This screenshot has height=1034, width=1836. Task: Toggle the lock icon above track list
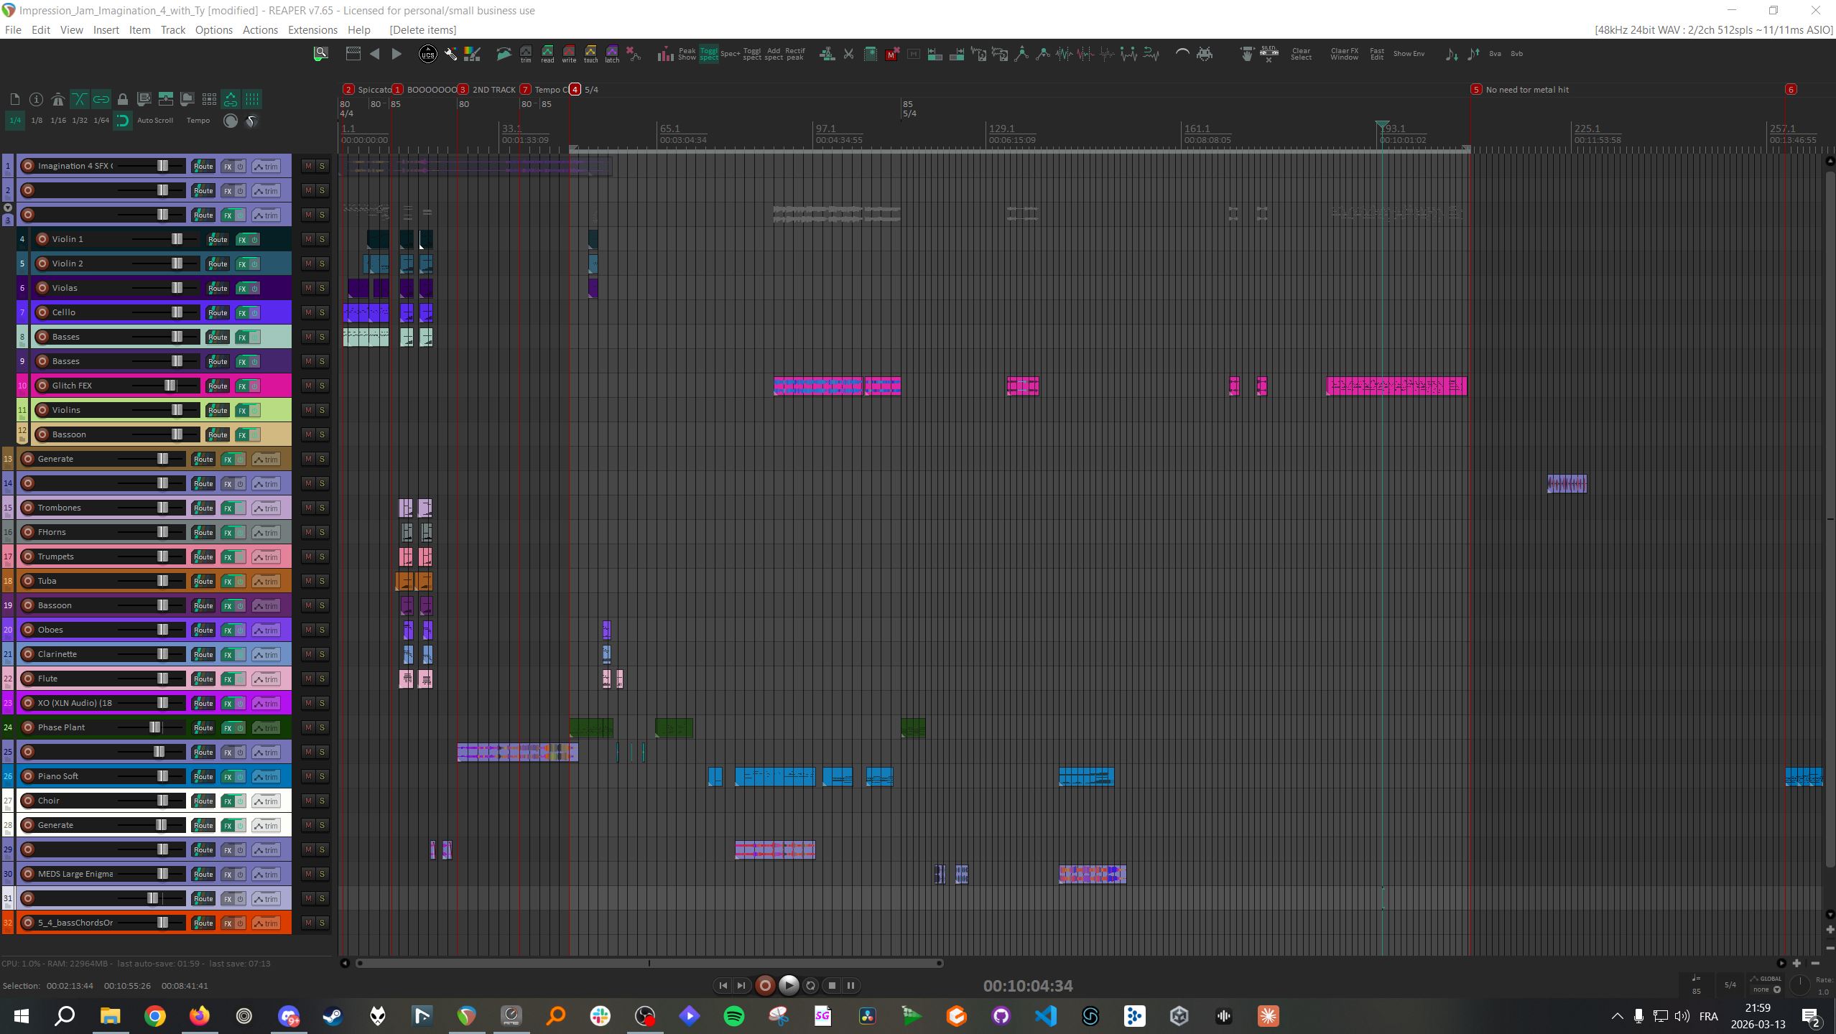pyautogui.click(x=123, y=99)
